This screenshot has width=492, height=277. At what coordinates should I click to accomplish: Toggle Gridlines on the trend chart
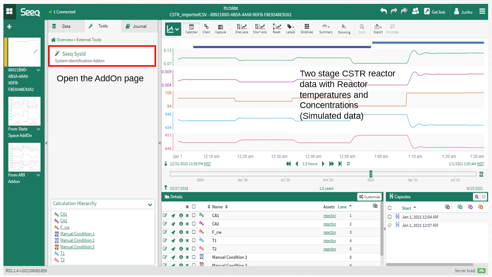(307, 29)
